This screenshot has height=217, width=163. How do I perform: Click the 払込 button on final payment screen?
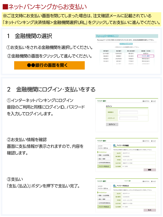[x=150, y=210]
